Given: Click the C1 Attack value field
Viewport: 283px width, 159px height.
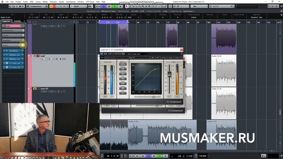Looking at the screenshot, I should click(123, 83).
